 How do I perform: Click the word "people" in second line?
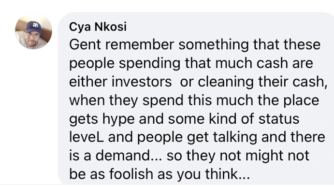click(92, 63)
